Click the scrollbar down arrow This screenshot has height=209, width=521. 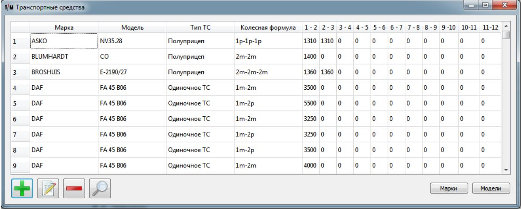click(506, 170)
